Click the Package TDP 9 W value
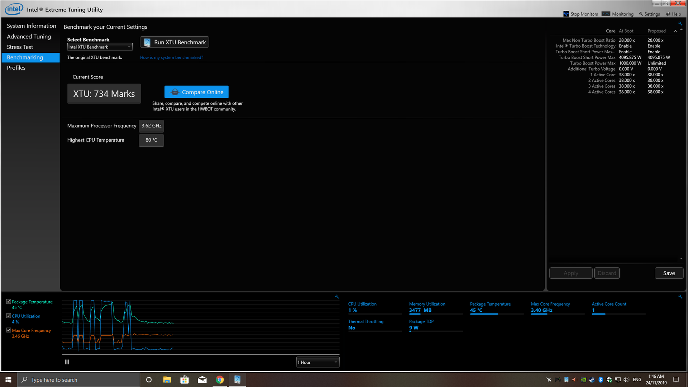Image resolution: width=688 pixels, height=387 pixels. [414, 328]
